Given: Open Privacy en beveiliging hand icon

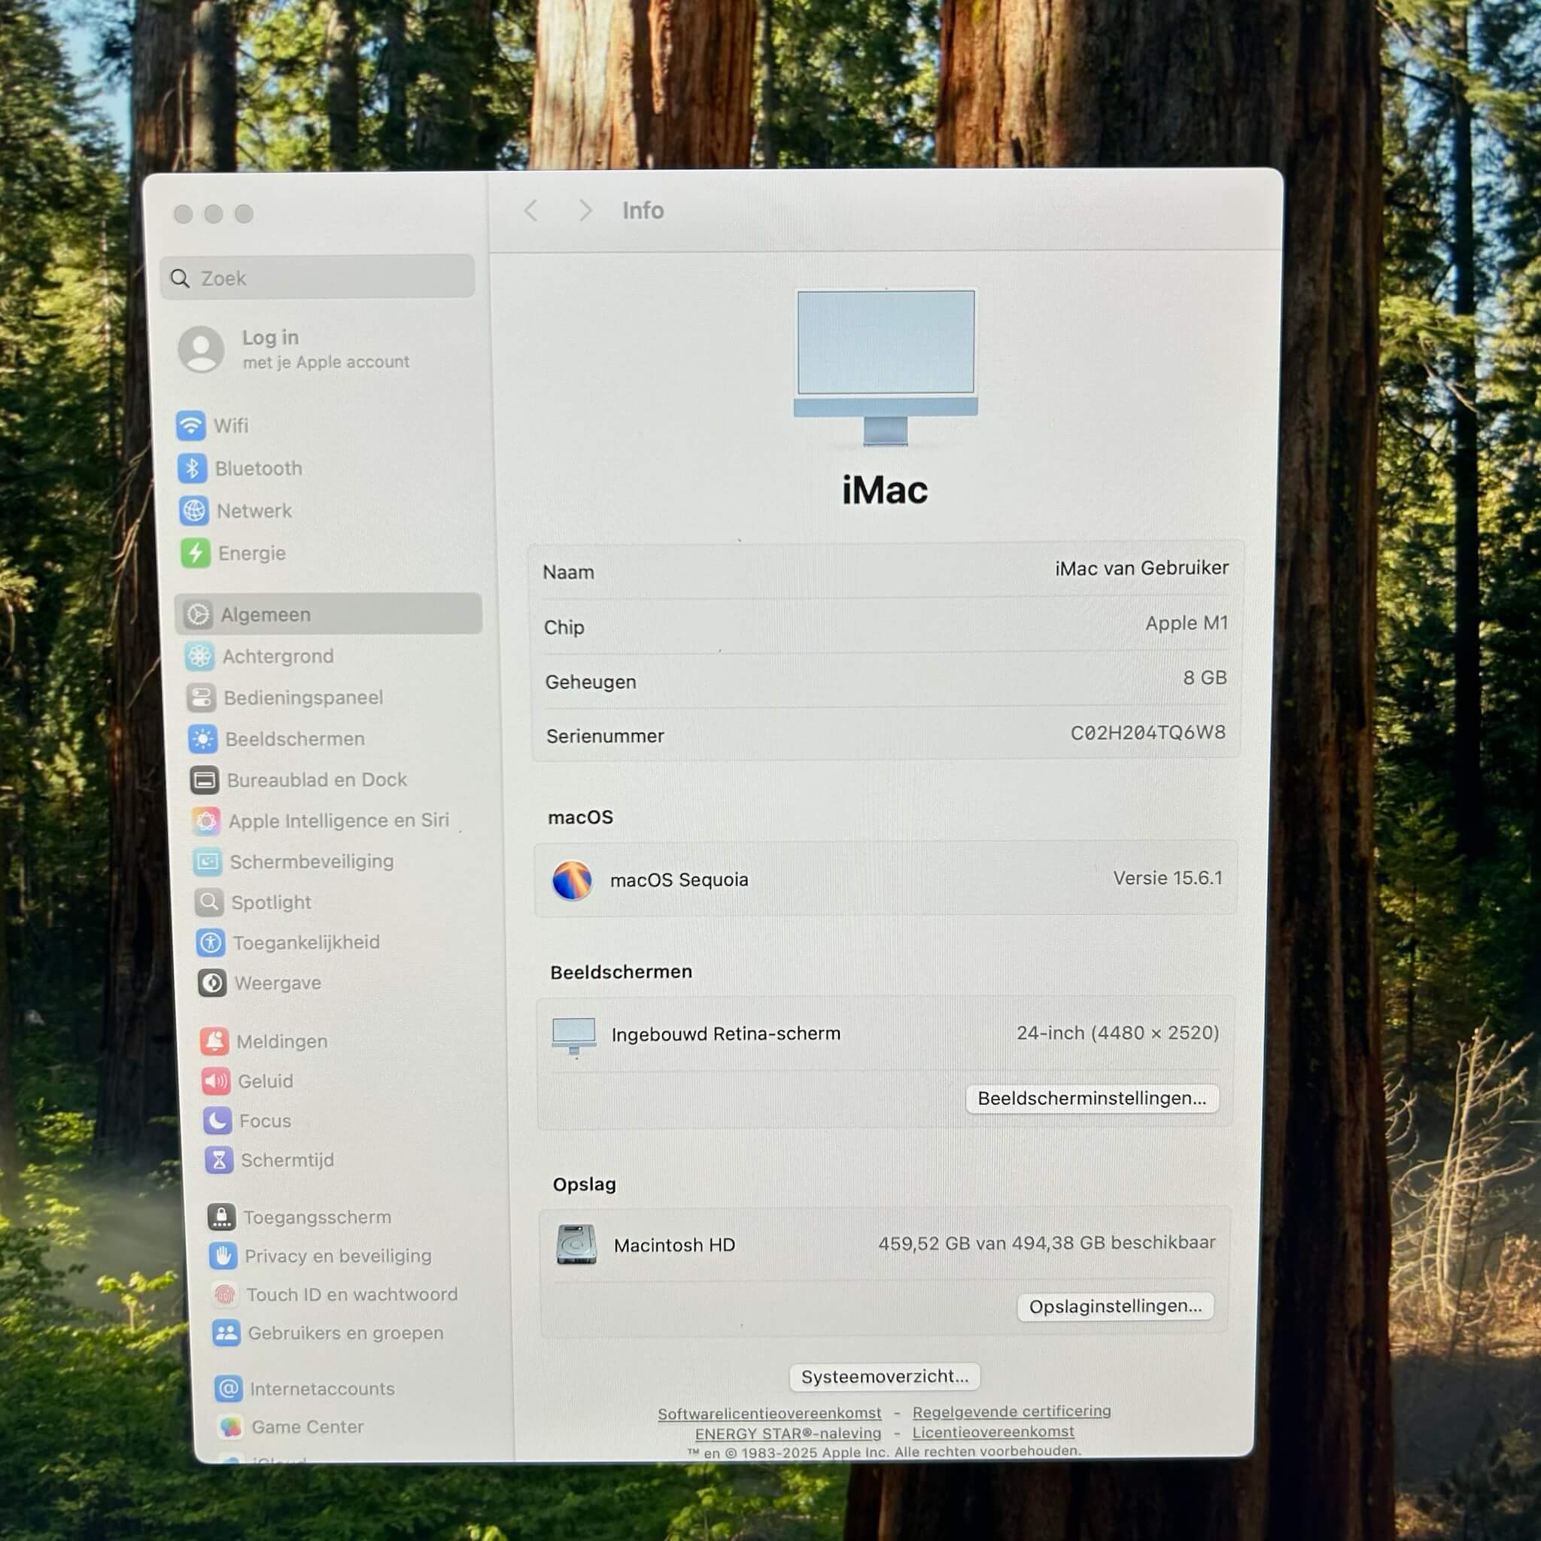Looking at the screenshot, I should [223, 1256].
